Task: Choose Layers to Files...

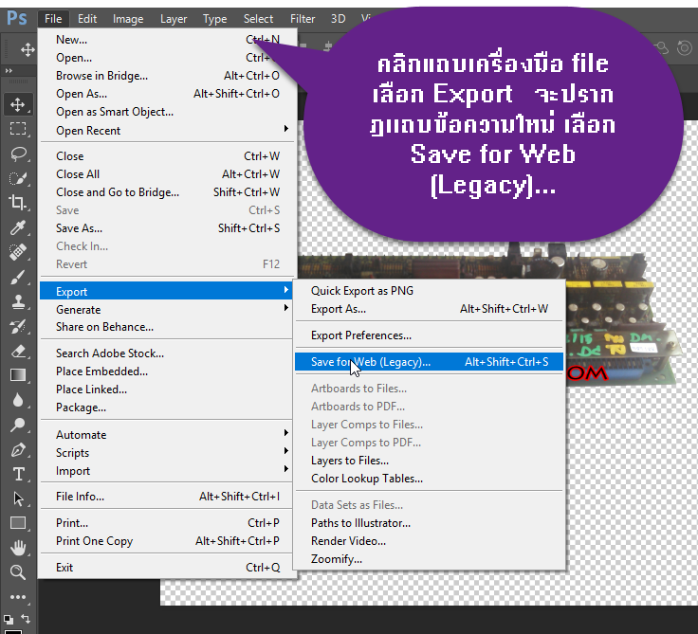Action: click(429, 461)
